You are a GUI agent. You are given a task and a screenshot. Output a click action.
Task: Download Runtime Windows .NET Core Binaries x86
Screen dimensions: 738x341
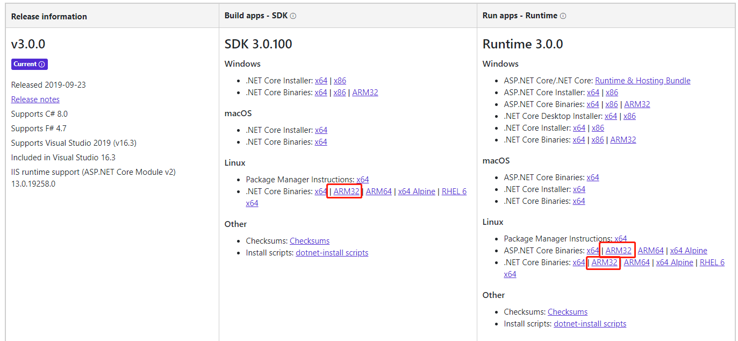click(x=598, y=140)
